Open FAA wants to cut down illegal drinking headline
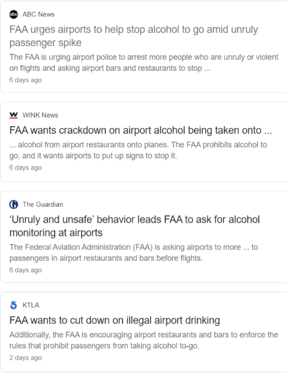This screenshot has height=376, width=287. click(115, 320)
